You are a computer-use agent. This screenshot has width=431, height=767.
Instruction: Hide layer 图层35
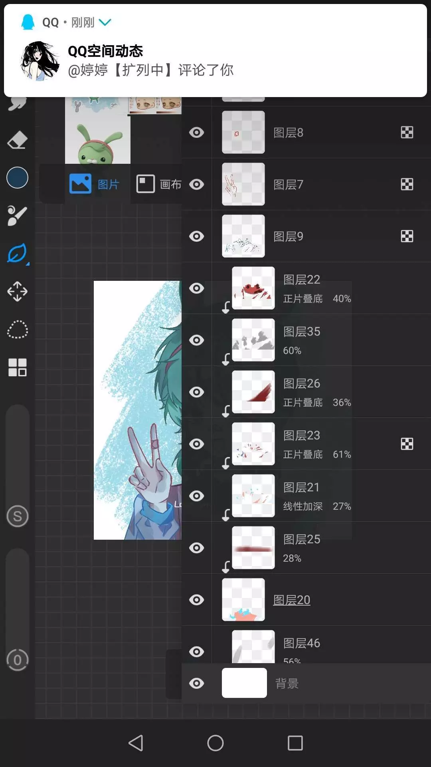[x=196, y=340]
